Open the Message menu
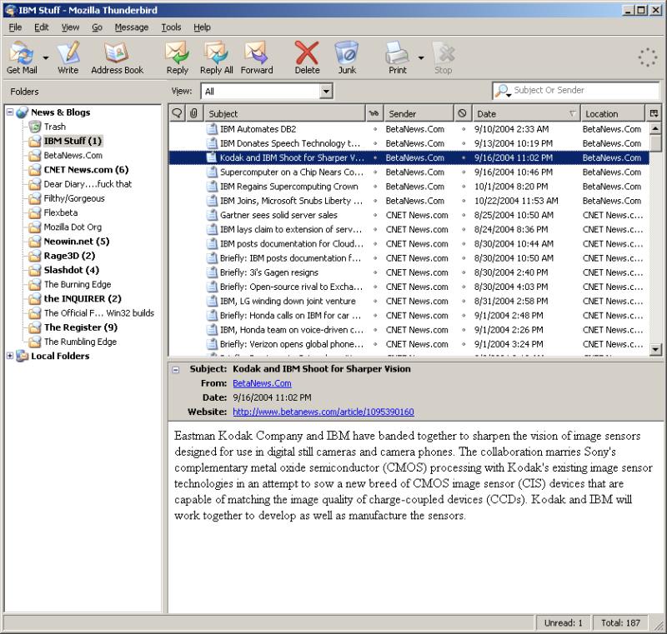667x634 pixels. click(131, 27)
